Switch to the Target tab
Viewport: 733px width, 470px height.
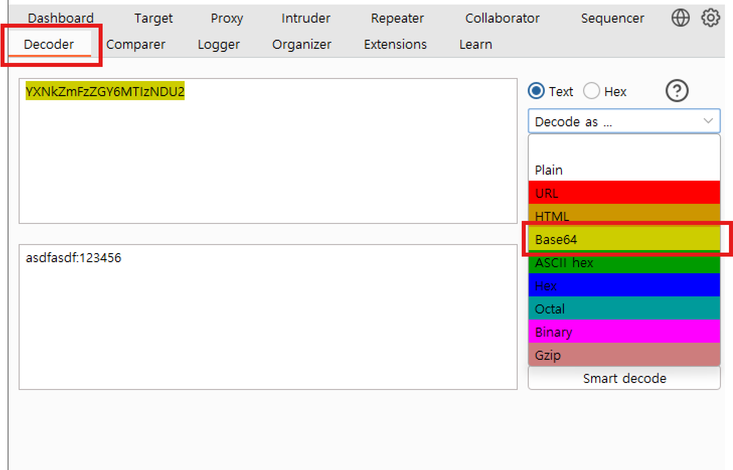(153, 18)
